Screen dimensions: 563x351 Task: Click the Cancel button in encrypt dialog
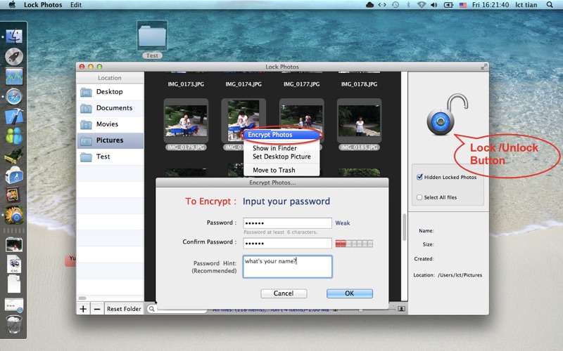click(284, 293)
